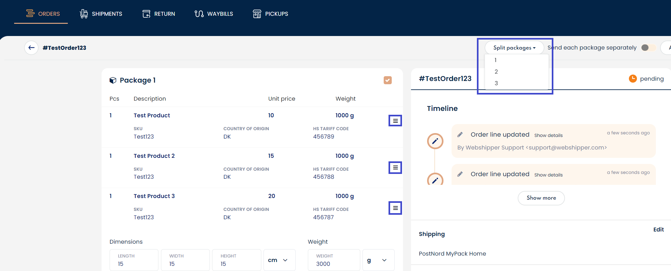671x271 pixels.
Task: Click the Shipments hand truck icon
Action: [84, 14]
